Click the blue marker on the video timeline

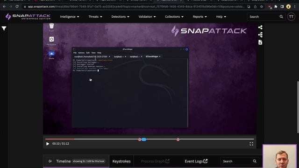pyautogui.click(x=144, y=140)
